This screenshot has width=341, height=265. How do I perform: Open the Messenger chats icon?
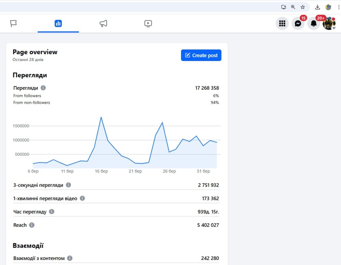click(x=298, y=23)
